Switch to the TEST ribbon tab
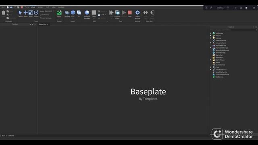Image resolution: width=258 pixels, height=145 pixels. [x=48, y=7]
